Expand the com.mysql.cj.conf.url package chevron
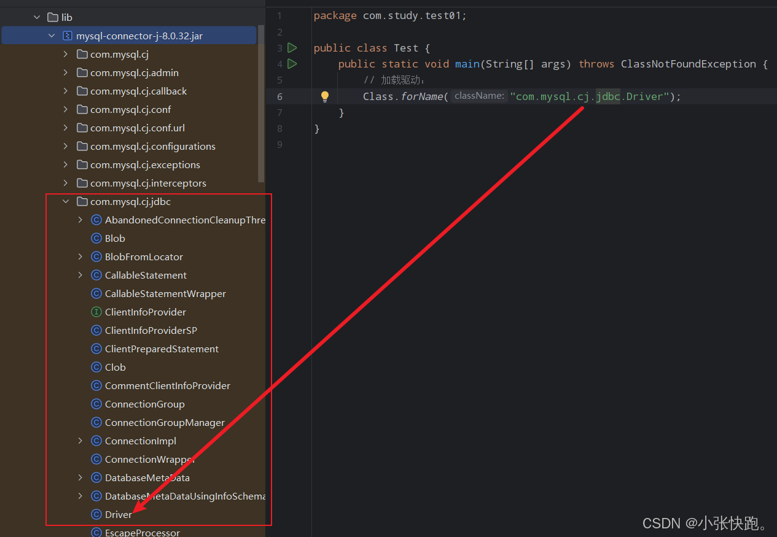777x537 pixels. point(66,128)
